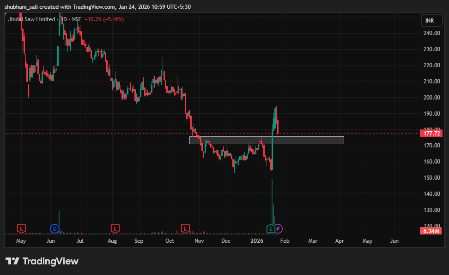
Task: Click the earnings marker near May
Action: 21,229
